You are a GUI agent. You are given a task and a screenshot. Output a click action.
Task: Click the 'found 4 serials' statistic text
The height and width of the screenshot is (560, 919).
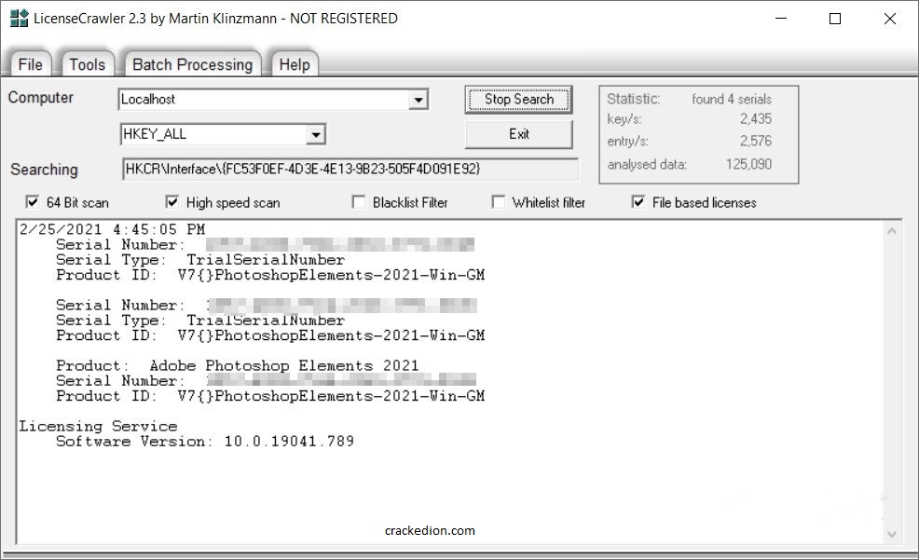click(x=732, y=99)
